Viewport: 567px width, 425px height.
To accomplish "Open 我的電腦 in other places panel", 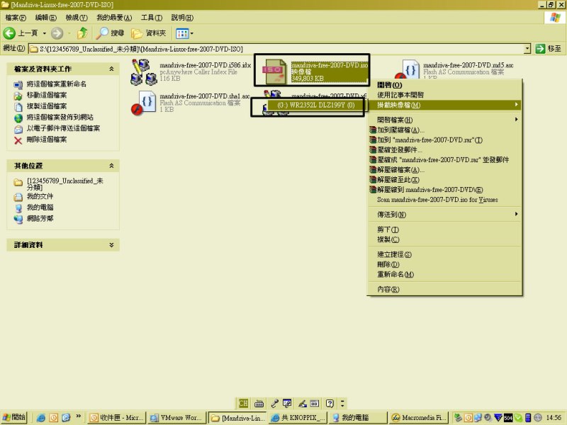I will click(40, 207).
